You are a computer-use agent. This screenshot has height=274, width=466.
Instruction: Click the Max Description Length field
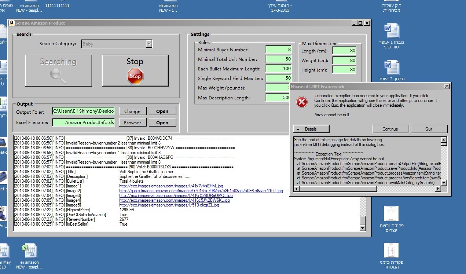278,98
